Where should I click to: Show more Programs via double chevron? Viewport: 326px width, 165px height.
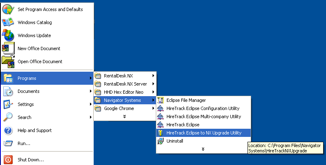(x=124, y=117)
